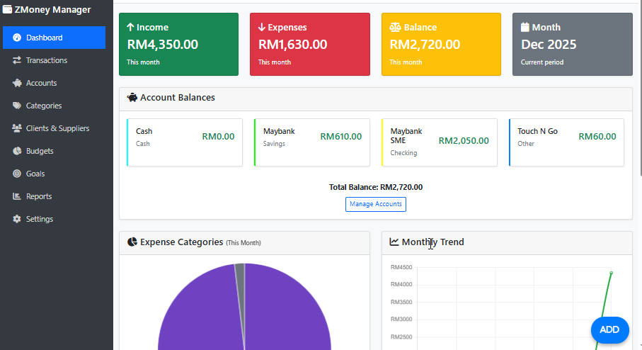Select the Touch N Go account card
This screenshot has height=350, width=642.
point(567,142)
